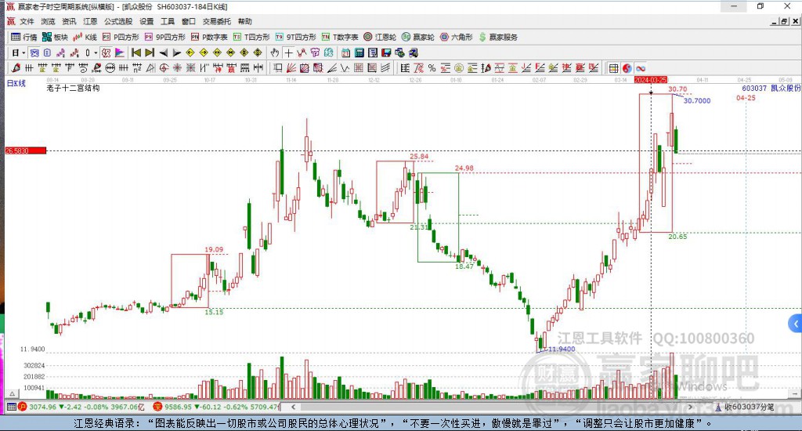Viewport: 802px width, 431px height.
Task: Click the volume pane triangle button
Action: click(x=13, y=393)
